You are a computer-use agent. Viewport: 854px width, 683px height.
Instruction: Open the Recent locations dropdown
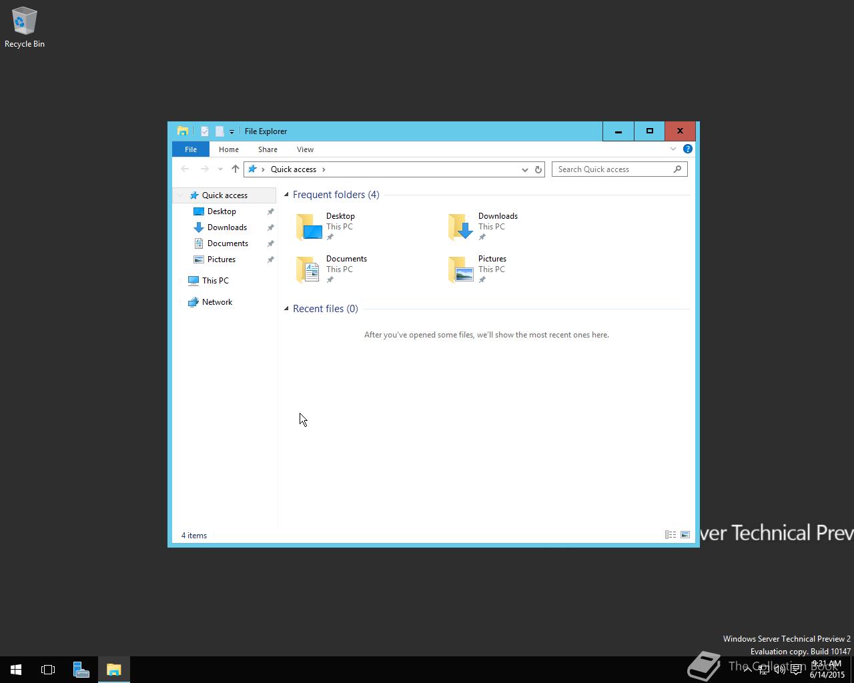pyautogui.click(x=220, y=169)
